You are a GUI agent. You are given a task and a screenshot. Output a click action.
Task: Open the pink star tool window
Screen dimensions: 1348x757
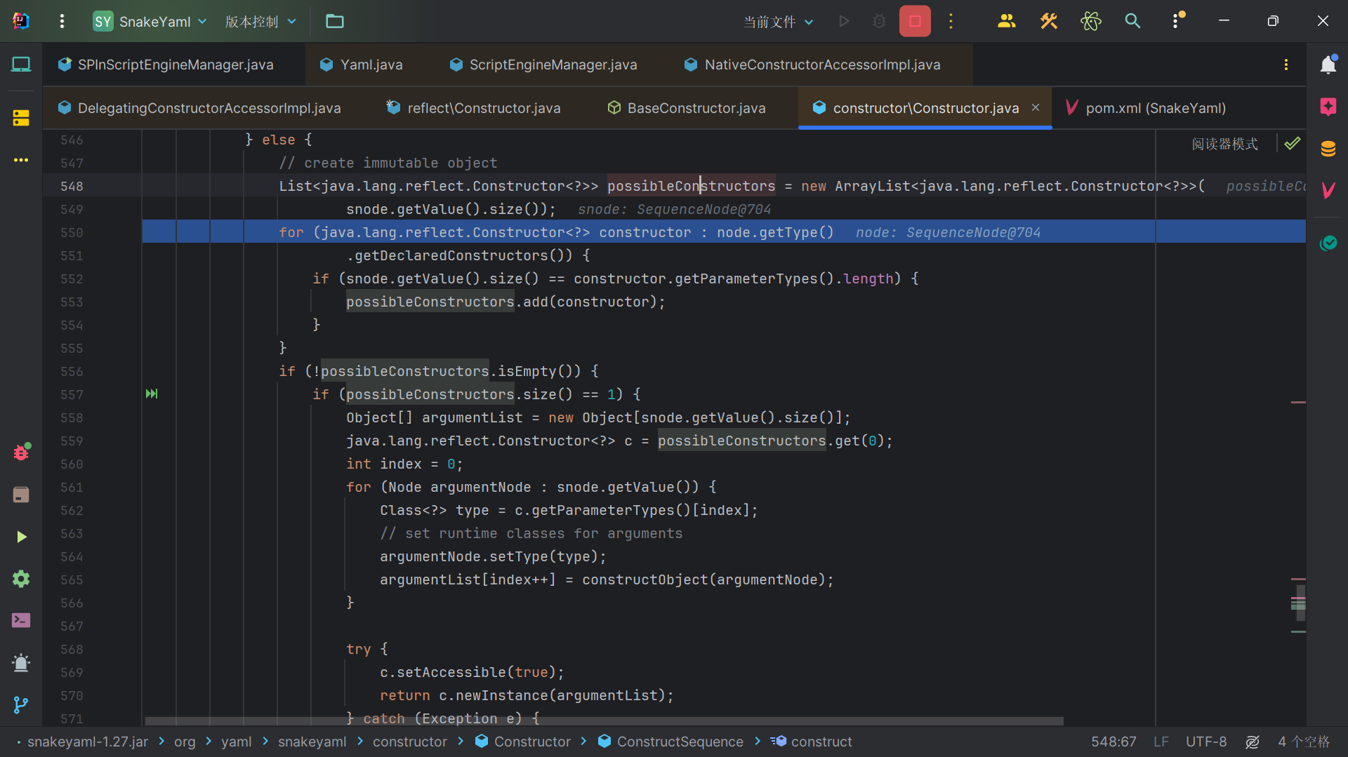[1328, 107]
